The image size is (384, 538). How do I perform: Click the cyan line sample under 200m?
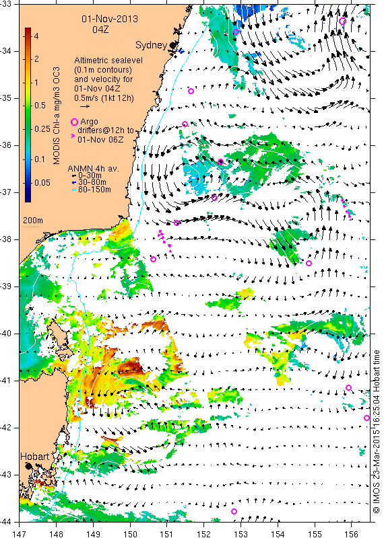[31, 227]
